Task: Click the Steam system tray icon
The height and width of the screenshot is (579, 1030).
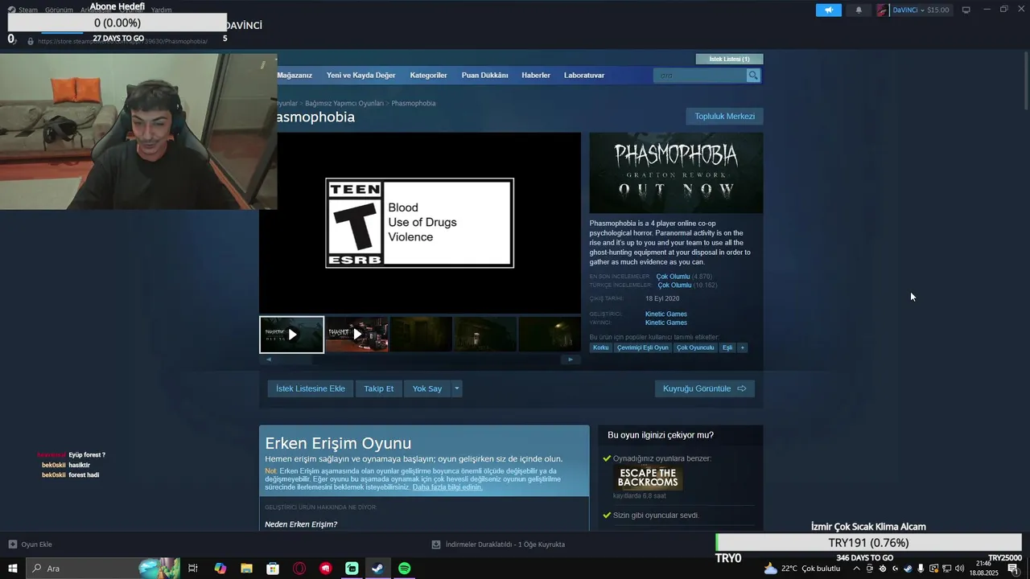Action: click(908, 569)
